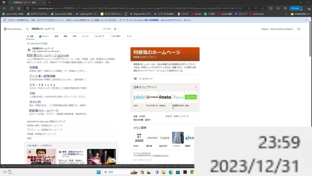
Task: Expand さらに表示 in the search category bar
Action: (x=115, y=36)
